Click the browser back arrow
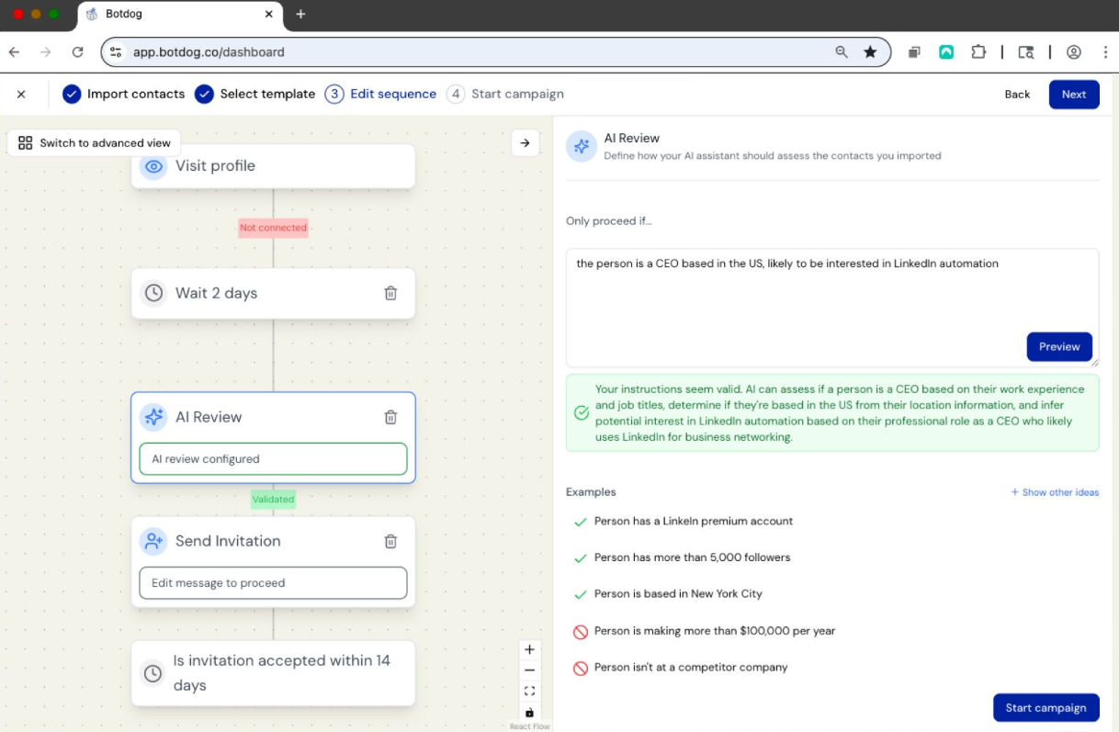This screenshot has width=1119, height=732. point(14,52)
